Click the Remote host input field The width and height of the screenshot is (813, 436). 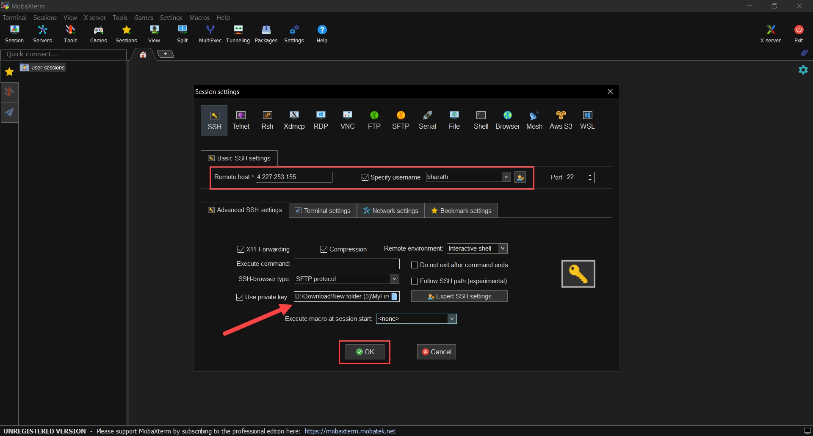pos(294,177)
